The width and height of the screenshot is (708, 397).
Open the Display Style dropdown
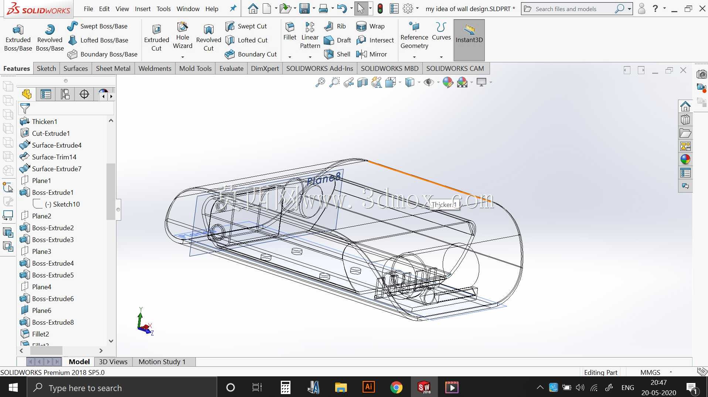pos(419,82)
